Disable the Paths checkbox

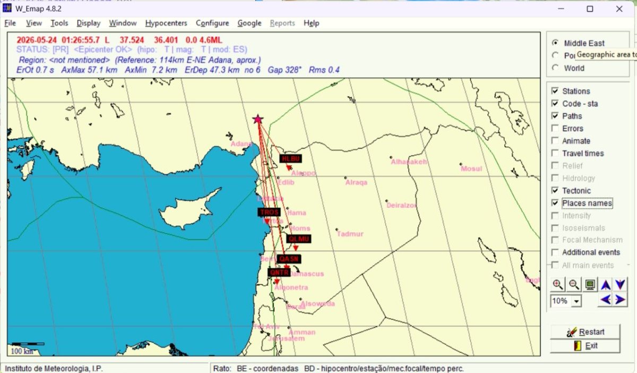(555, 116)
